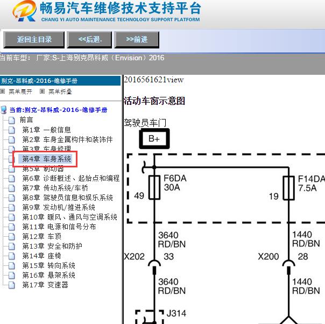The width and height of the screenshot is (325, 324).
Task: Open 第7章 传动系统/车桥
Action: click(55, 188)
